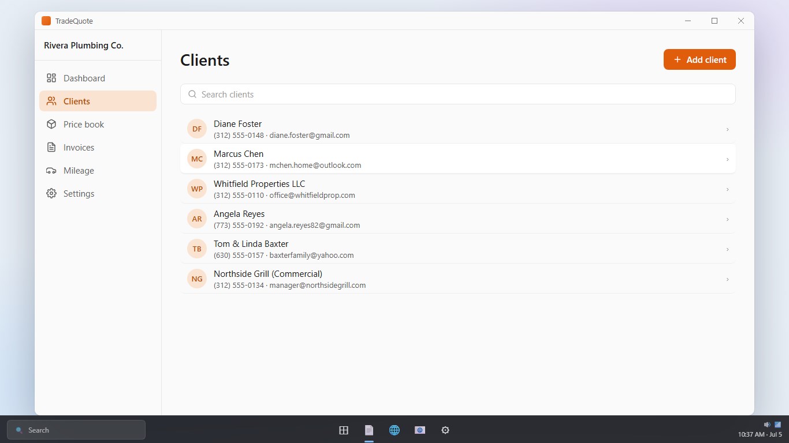Open the taskbar document app icon
789x443 pixels.
pos(369,430)
